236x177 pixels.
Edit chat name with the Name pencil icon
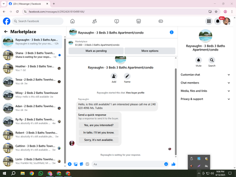click(x=127, y=76)
